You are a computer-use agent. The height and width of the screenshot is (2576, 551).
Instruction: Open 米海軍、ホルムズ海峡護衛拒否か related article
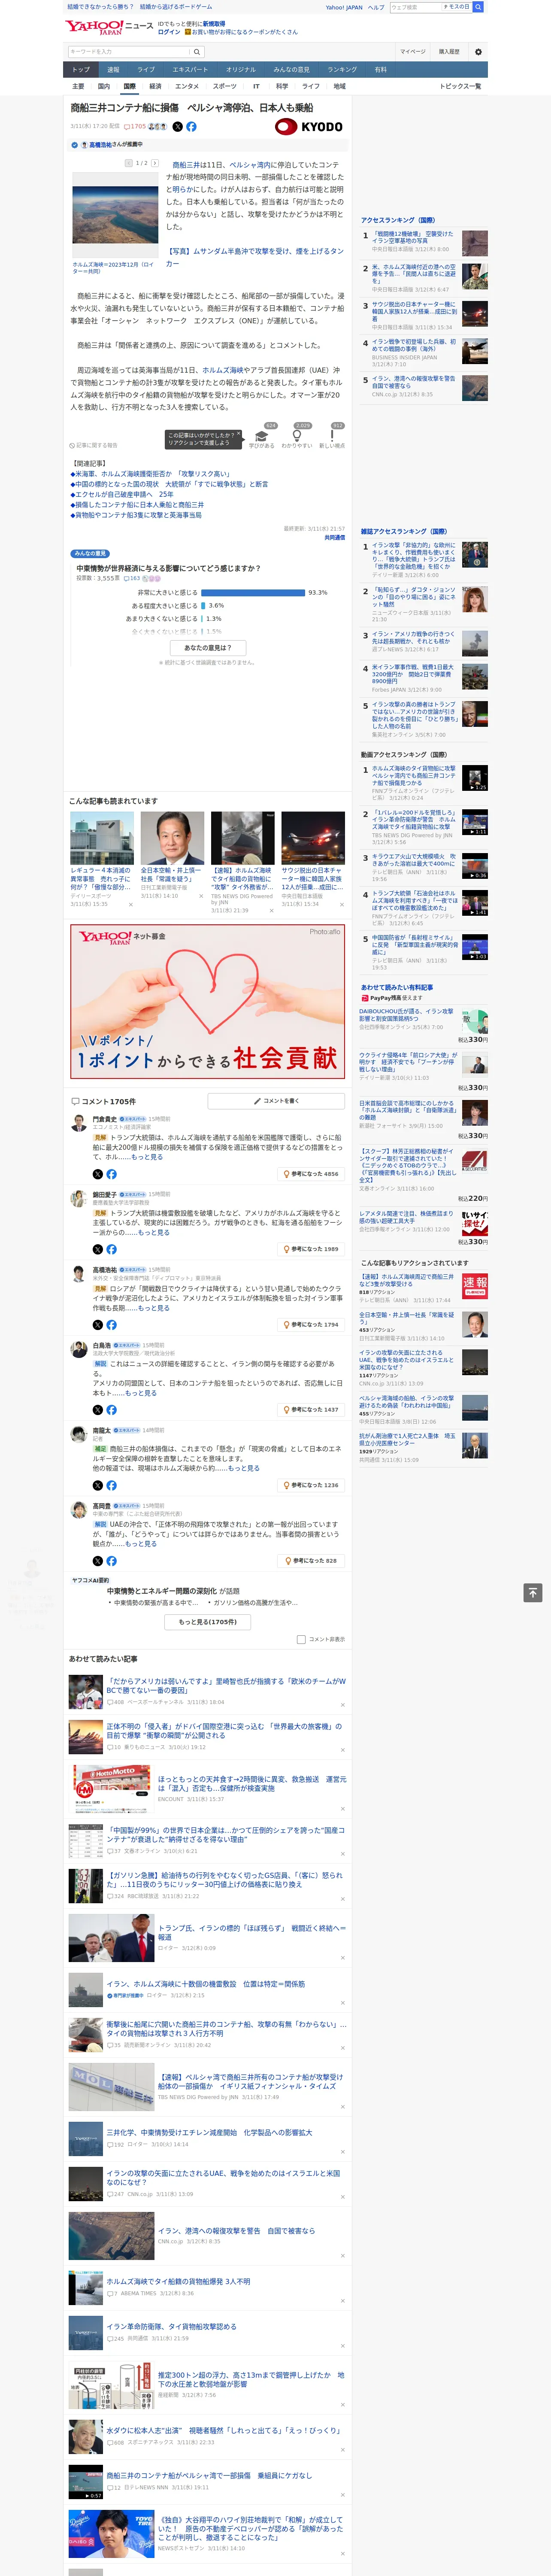coord(150,474)
